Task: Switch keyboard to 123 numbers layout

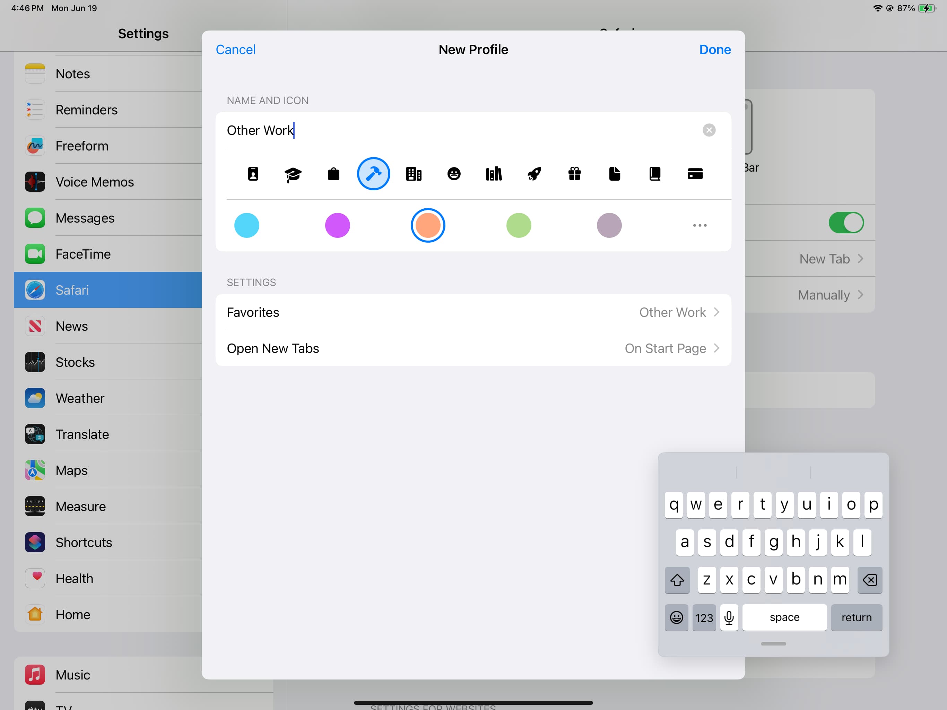Action: [704, 617]
